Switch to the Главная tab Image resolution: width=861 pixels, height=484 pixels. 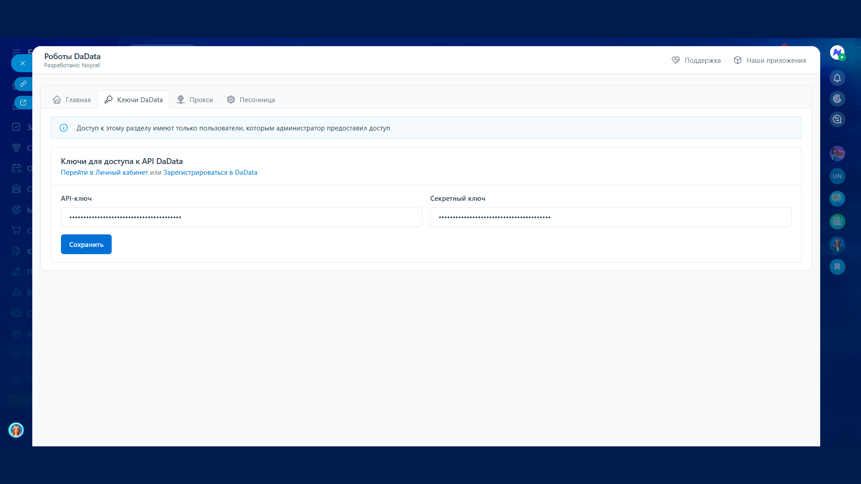click(x=72, y=100)
